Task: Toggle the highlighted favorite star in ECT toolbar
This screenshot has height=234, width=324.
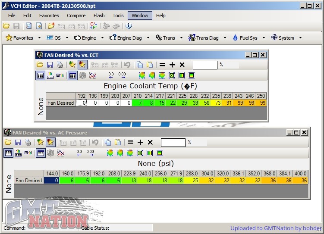Action: tap(82, 65)
